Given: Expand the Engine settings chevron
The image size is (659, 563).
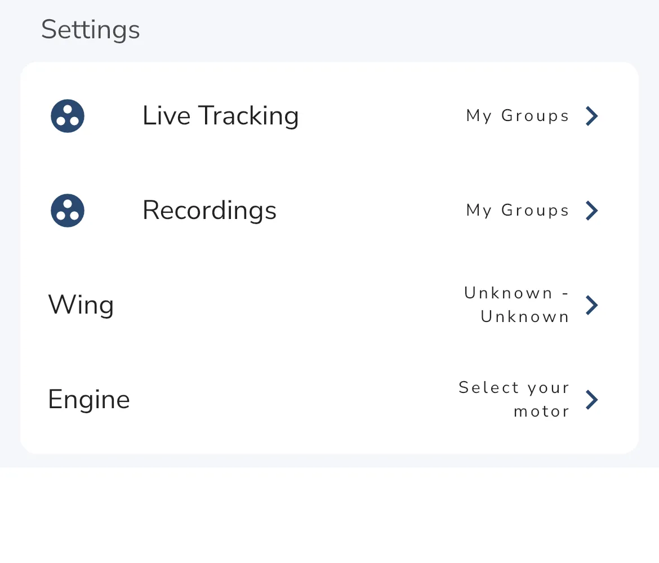Looking at the screenshot, I should click(x=592, y=399).
